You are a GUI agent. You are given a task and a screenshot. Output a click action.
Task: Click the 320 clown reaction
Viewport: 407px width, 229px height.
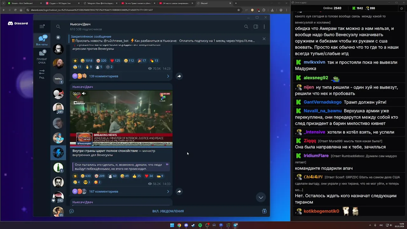point(101,61)
